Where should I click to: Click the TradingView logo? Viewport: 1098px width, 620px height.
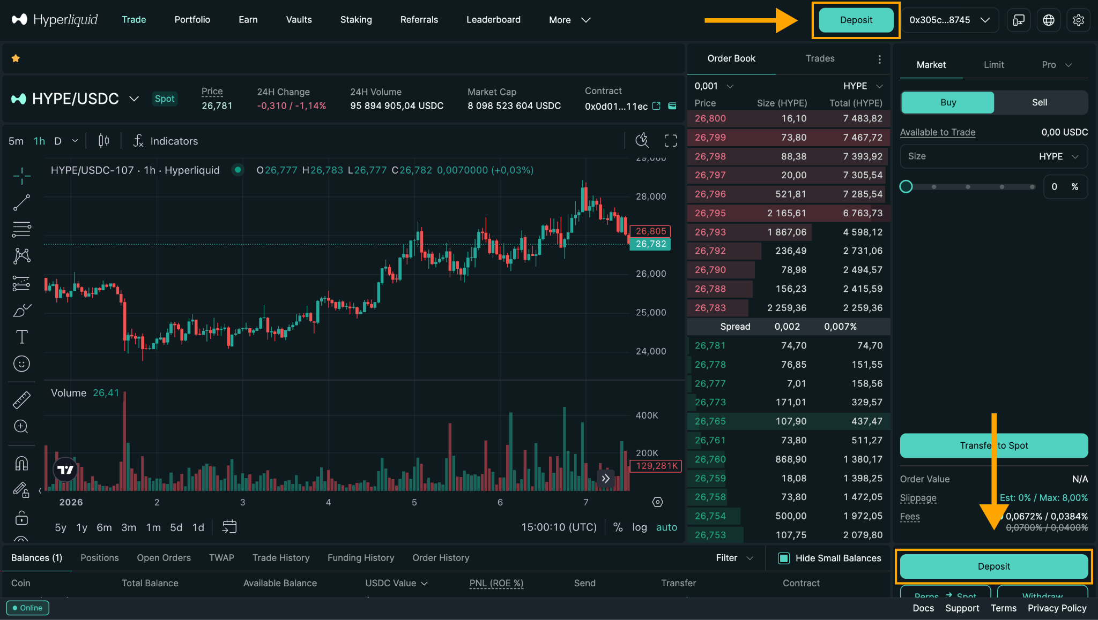pyautogui.click(x=65, y=470)
